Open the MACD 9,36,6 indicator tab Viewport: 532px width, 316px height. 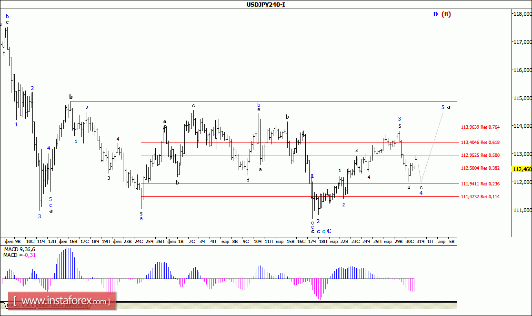point(20,306)
